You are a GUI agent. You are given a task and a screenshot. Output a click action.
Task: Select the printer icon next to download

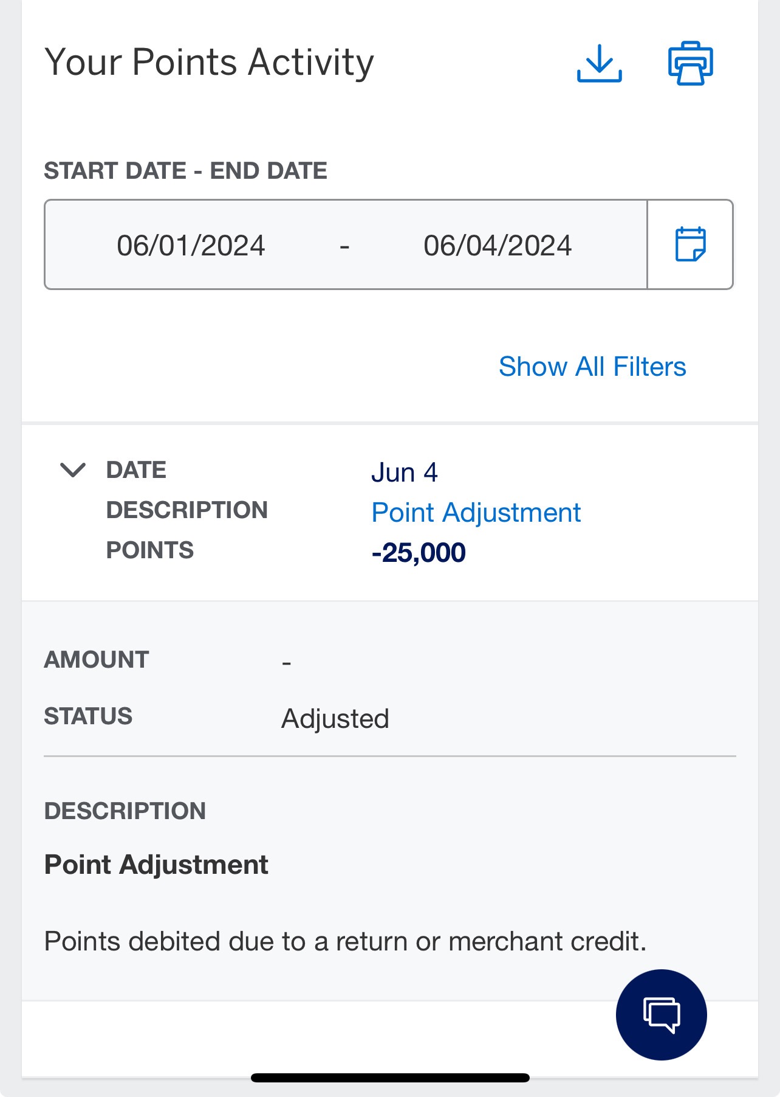[689, 63]
